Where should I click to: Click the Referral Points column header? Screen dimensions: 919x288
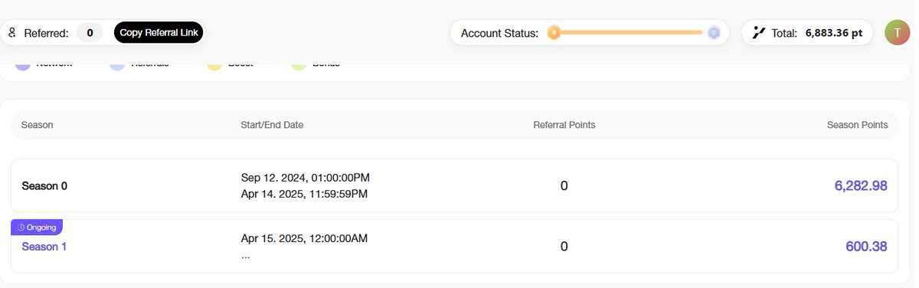pos(564,125)
